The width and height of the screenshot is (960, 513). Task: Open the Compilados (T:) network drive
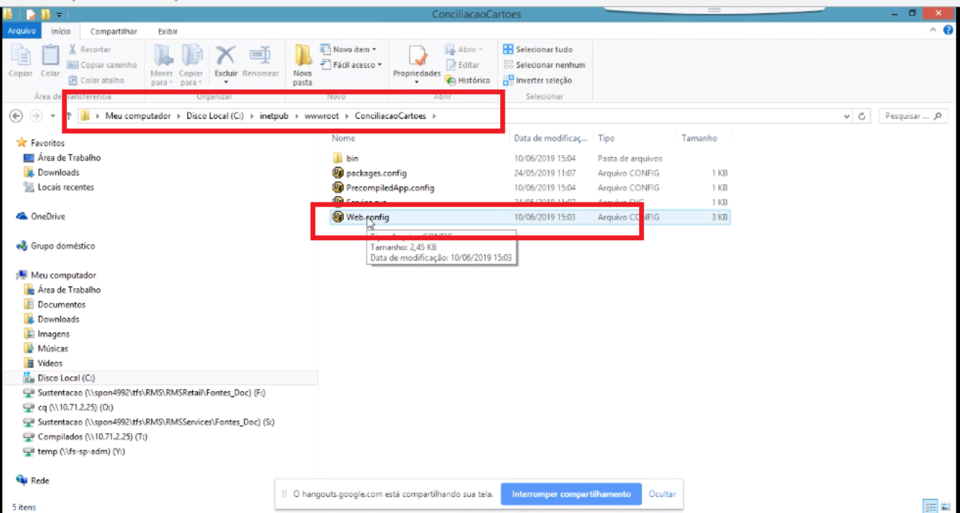pyautogui.click(x=93, y=437)
